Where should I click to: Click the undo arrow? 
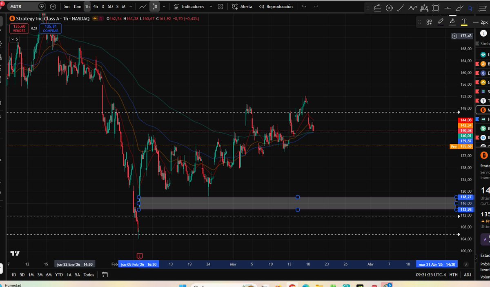click(304, 7)
